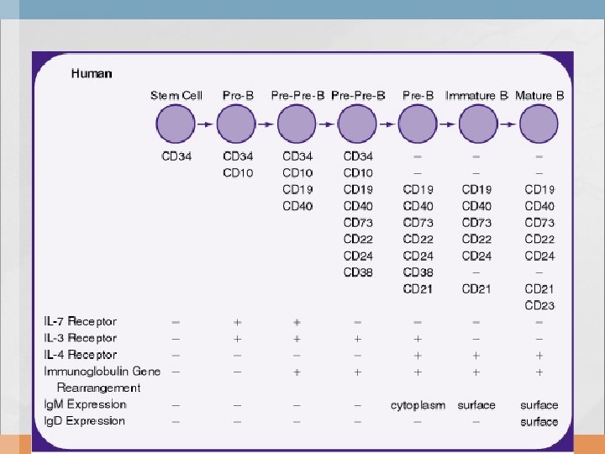
Task: Click CD24 under Immature B
Action: pos(476,256)
